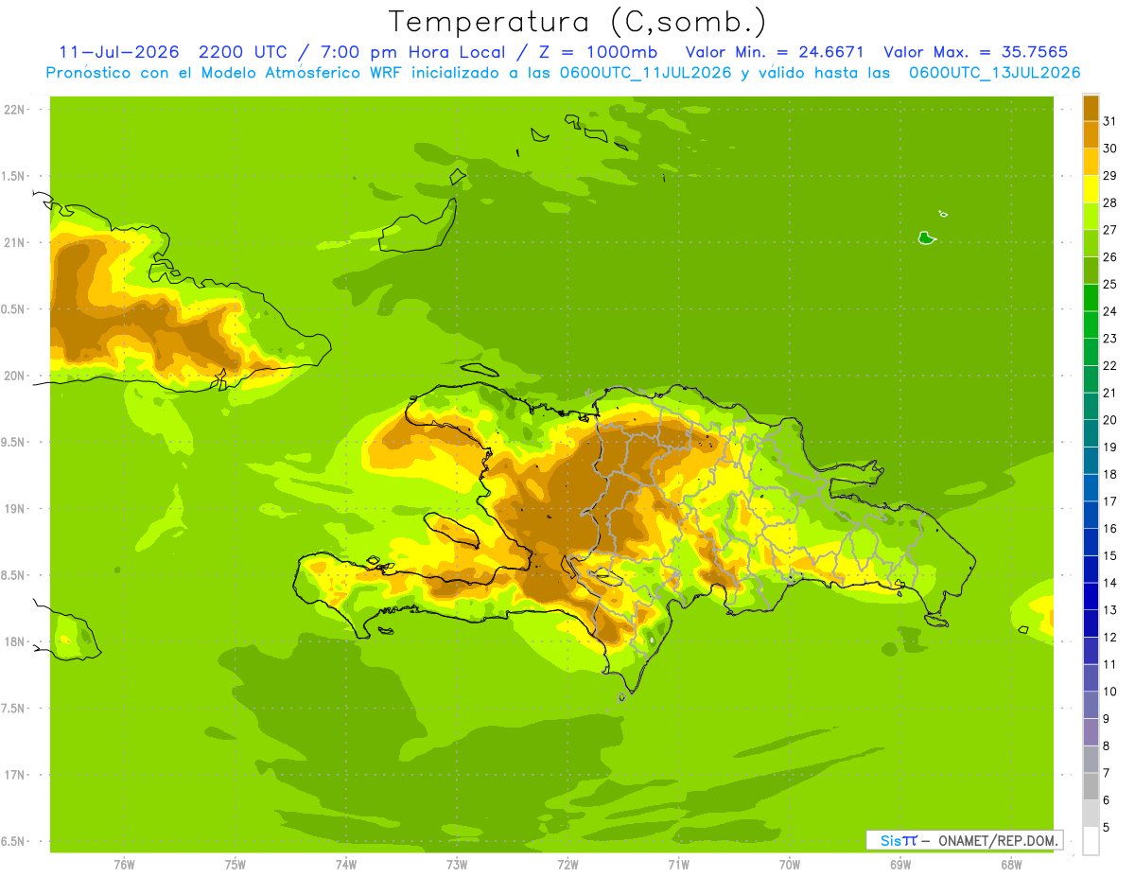
Task: Click the "Valor Min. = 24.6671" text
Action: pyautogui.click(x=775, y=51)
